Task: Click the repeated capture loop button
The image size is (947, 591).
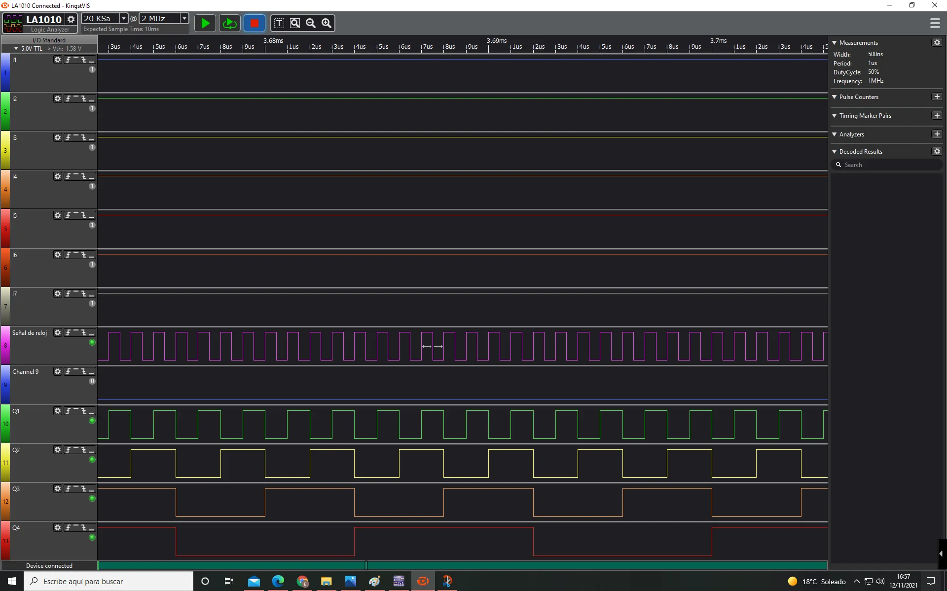Action: (229, 23)
